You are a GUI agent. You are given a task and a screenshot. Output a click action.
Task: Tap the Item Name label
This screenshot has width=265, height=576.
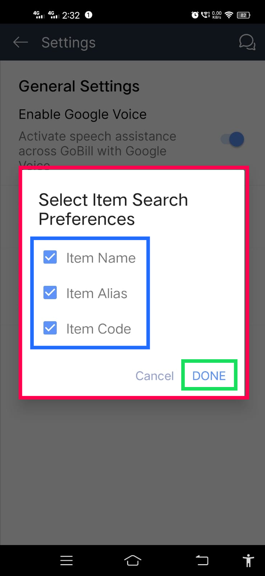(101, 258)
